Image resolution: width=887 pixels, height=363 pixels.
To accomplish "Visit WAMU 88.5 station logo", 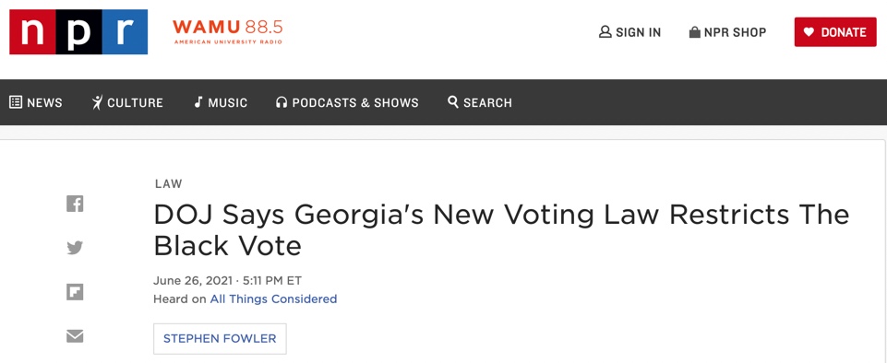I will 227,31.
